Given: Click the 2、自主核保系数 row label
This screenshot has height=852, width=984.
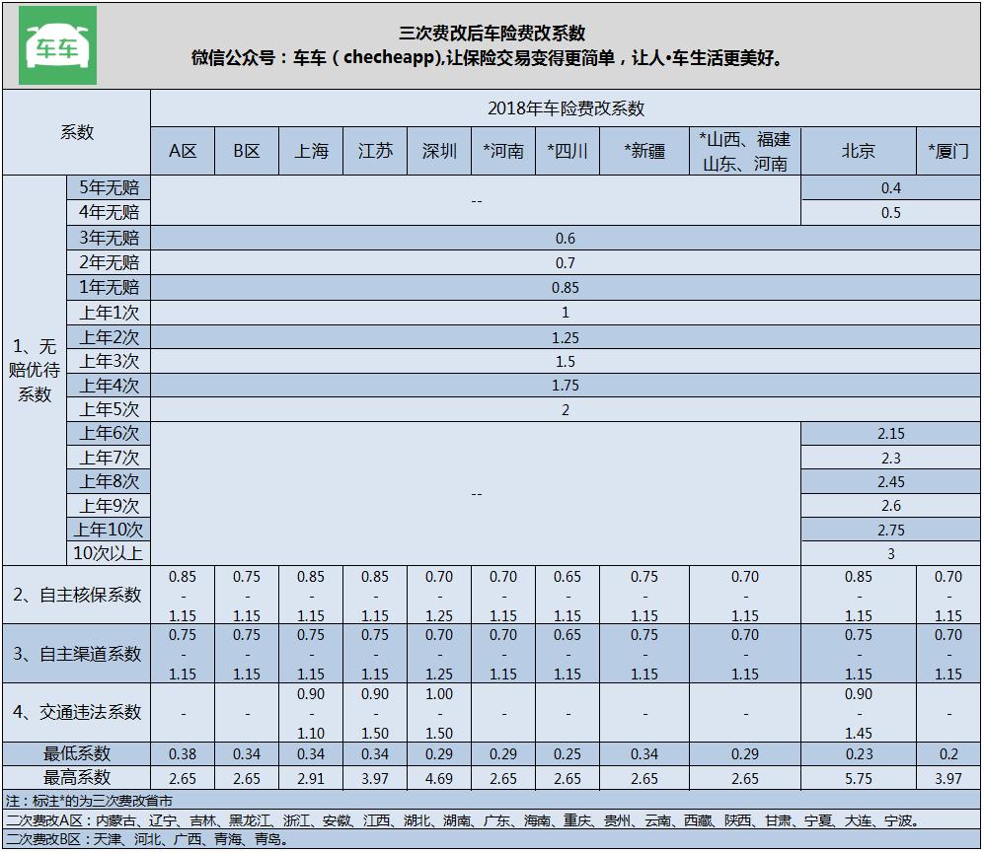Looking at the screenshot, I should tap(76, 597).
